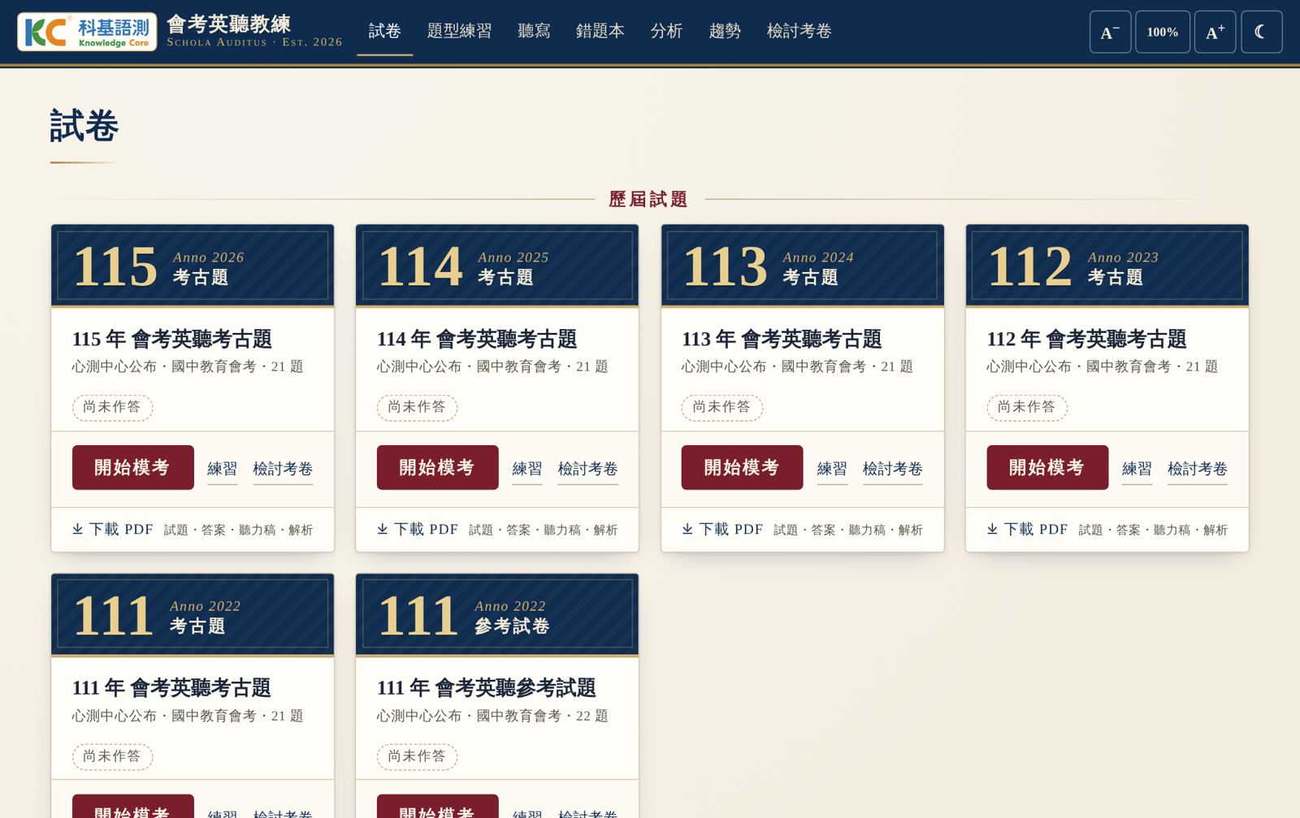Open 練習 link on the 115 年 card

(x=223, y=469)
